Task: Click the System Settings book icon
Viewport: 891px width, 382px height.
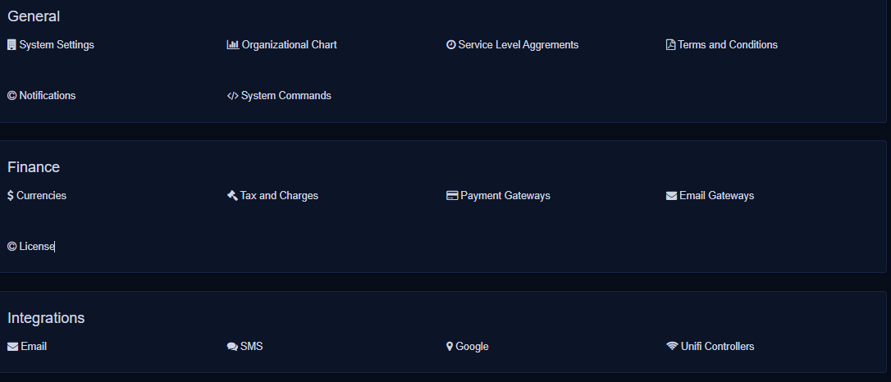Action: 11,45
